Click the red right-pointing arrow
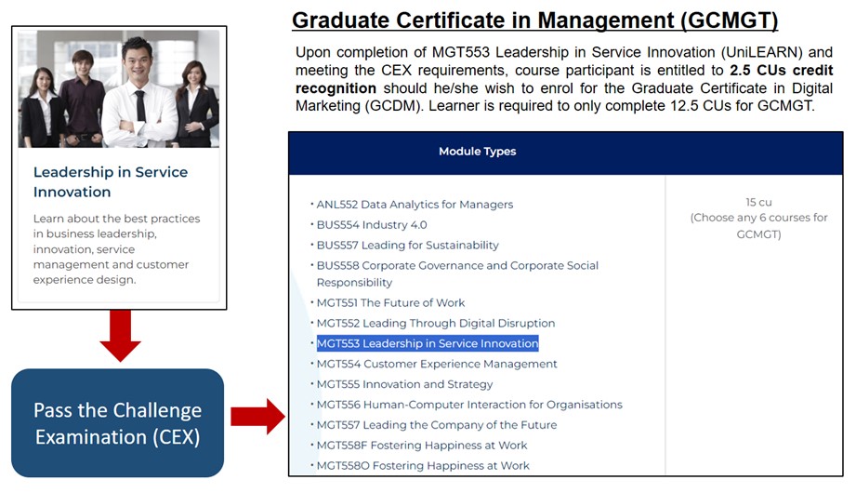Image resolution: width=856 pixels, height=493 pixels. coord(257,415)
